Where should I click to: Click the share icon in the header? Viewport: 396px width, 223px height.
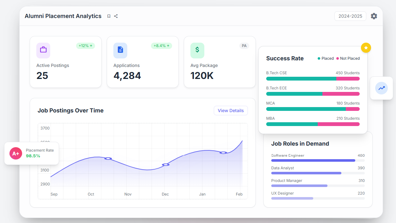click(116, 16)
